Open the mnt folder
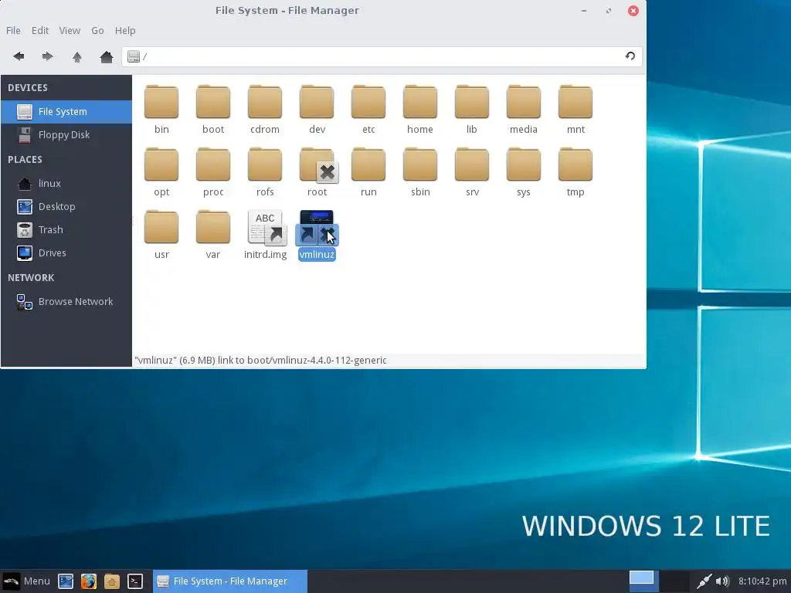The image size is (791, 593). 575,110
